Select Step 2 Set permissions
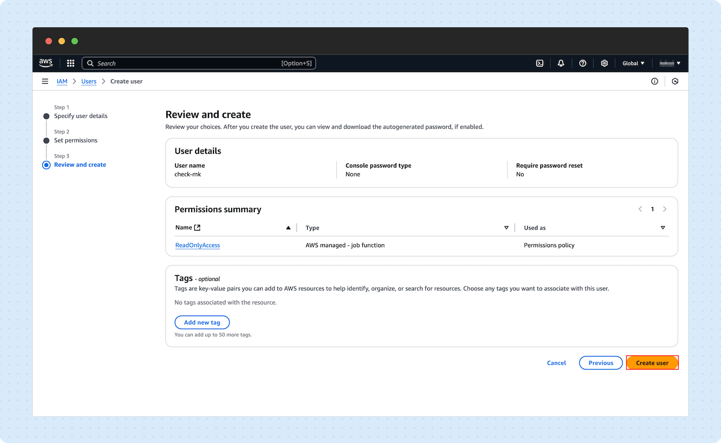This screenshot has height=443, width=721. (x=75, y=140)
